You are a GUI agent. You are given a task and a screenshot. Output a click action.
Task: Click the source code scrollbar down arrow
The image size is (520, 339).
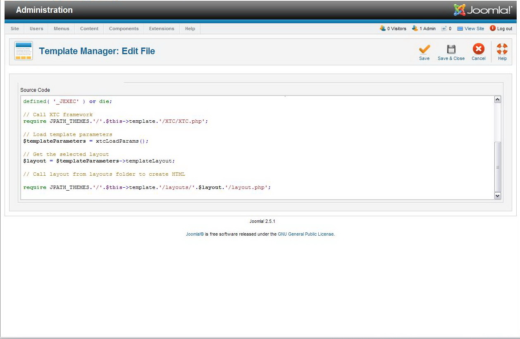point(497,196)
